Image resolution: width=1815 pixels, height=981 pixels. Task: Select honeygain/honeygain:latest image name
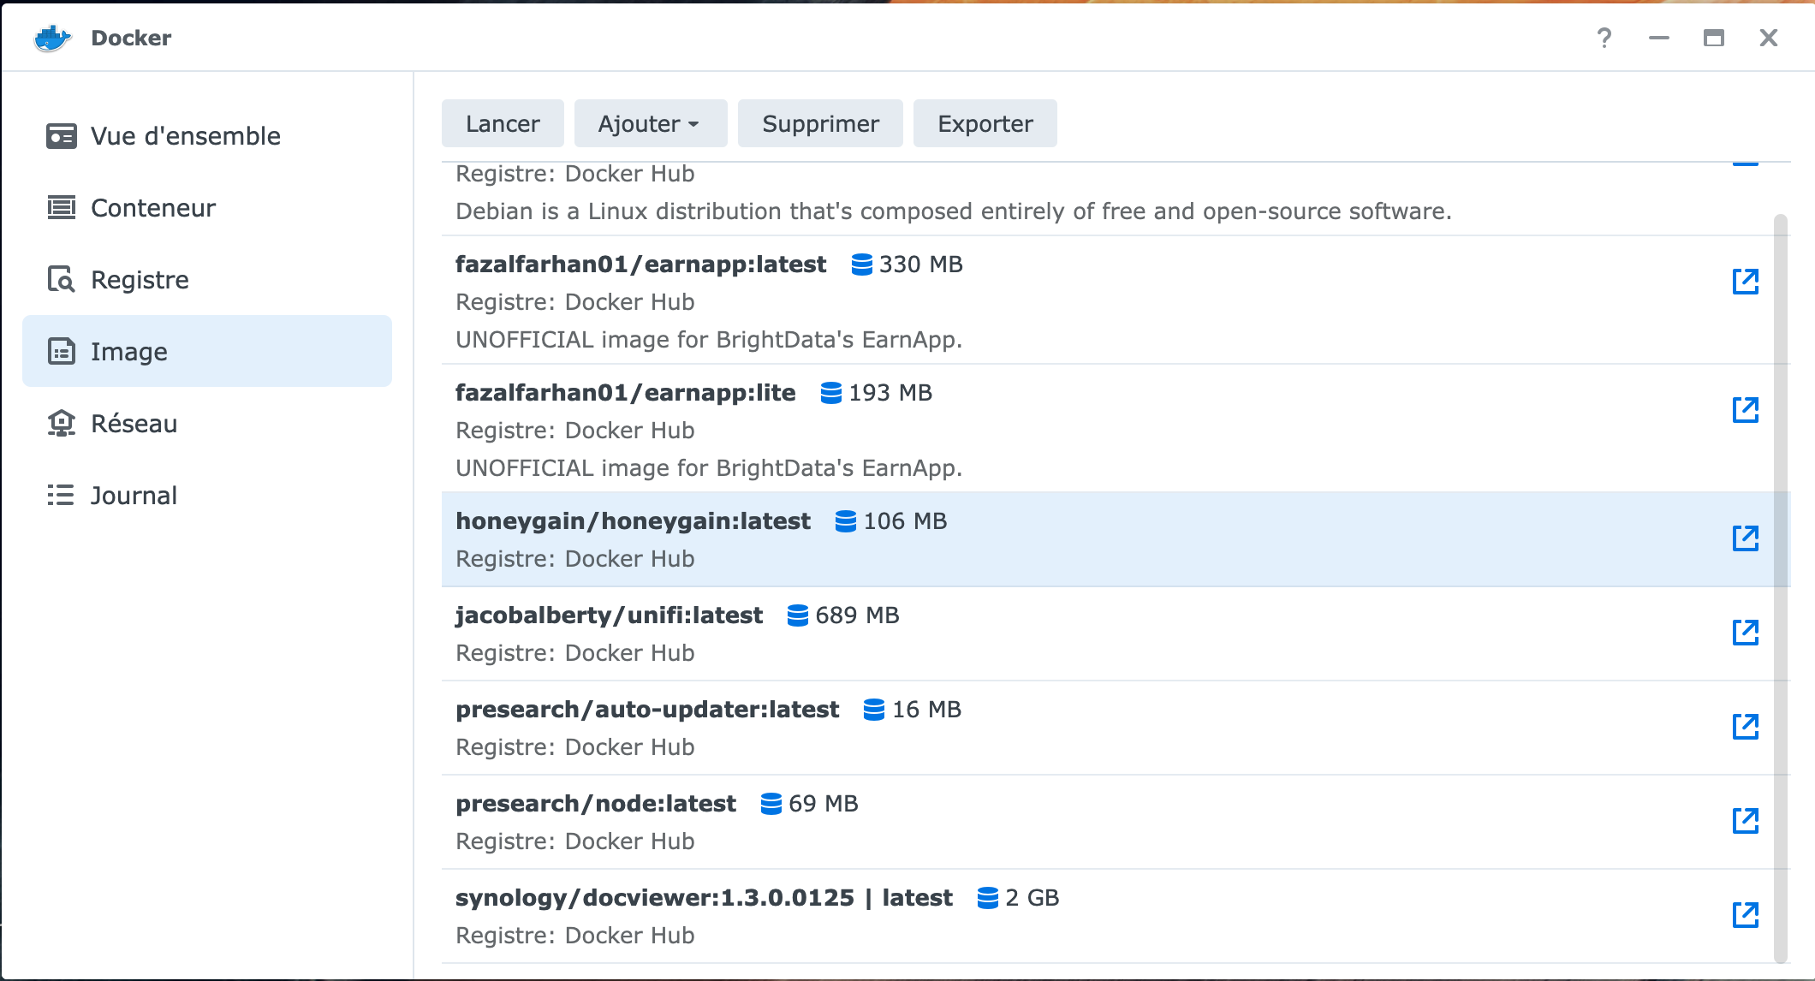click(633, 521)
